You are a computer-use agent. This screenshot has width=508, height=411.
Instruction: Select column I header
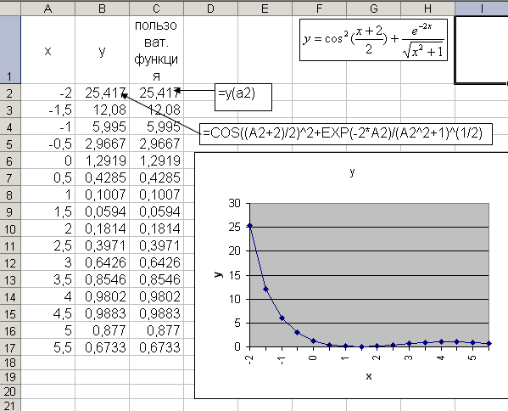click(x=482, y=8)
